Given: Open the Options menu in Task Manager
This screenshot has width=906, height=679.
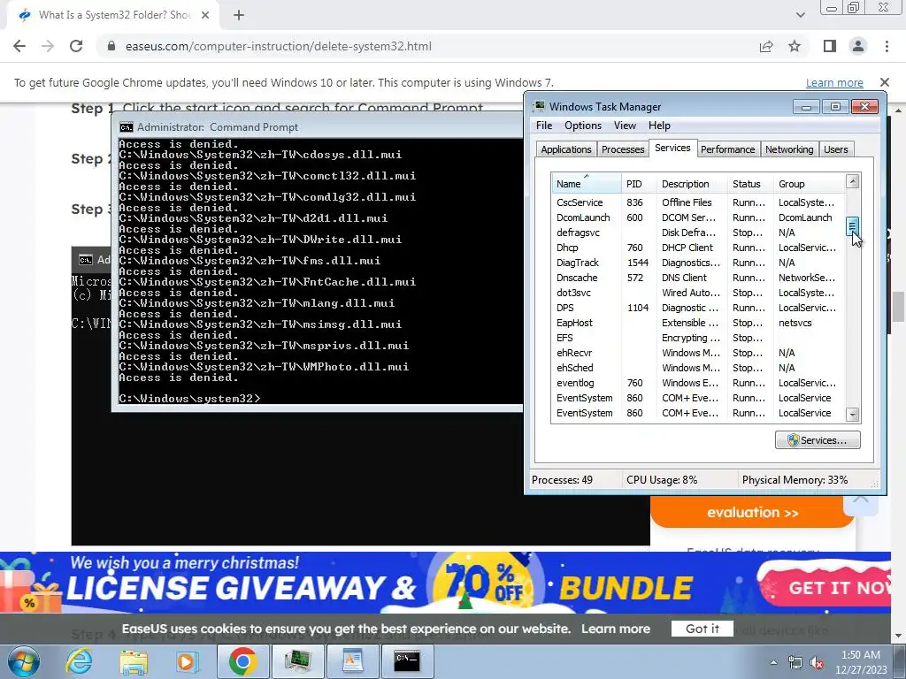Looking at the screenshot, I should [583, 126].
